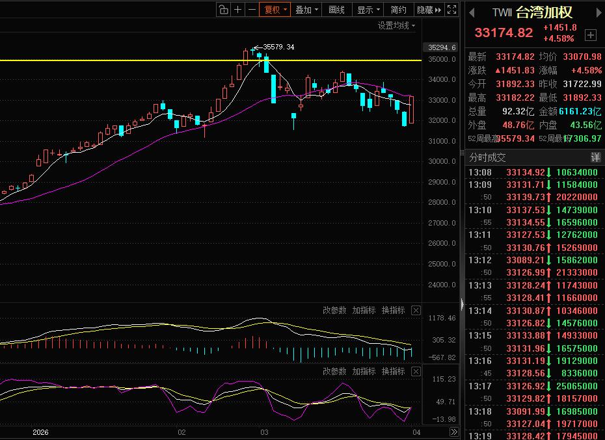Click the 1178.46 MACD axis value
Viewport: 605px width, 440px height.
[442, 318]
